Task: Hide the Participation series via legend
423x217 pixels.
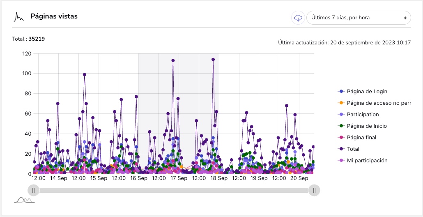Action: coord(363,114)
